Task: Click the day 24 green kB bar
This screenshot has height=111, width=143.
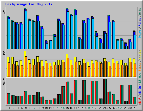Action: click(106, 92)
